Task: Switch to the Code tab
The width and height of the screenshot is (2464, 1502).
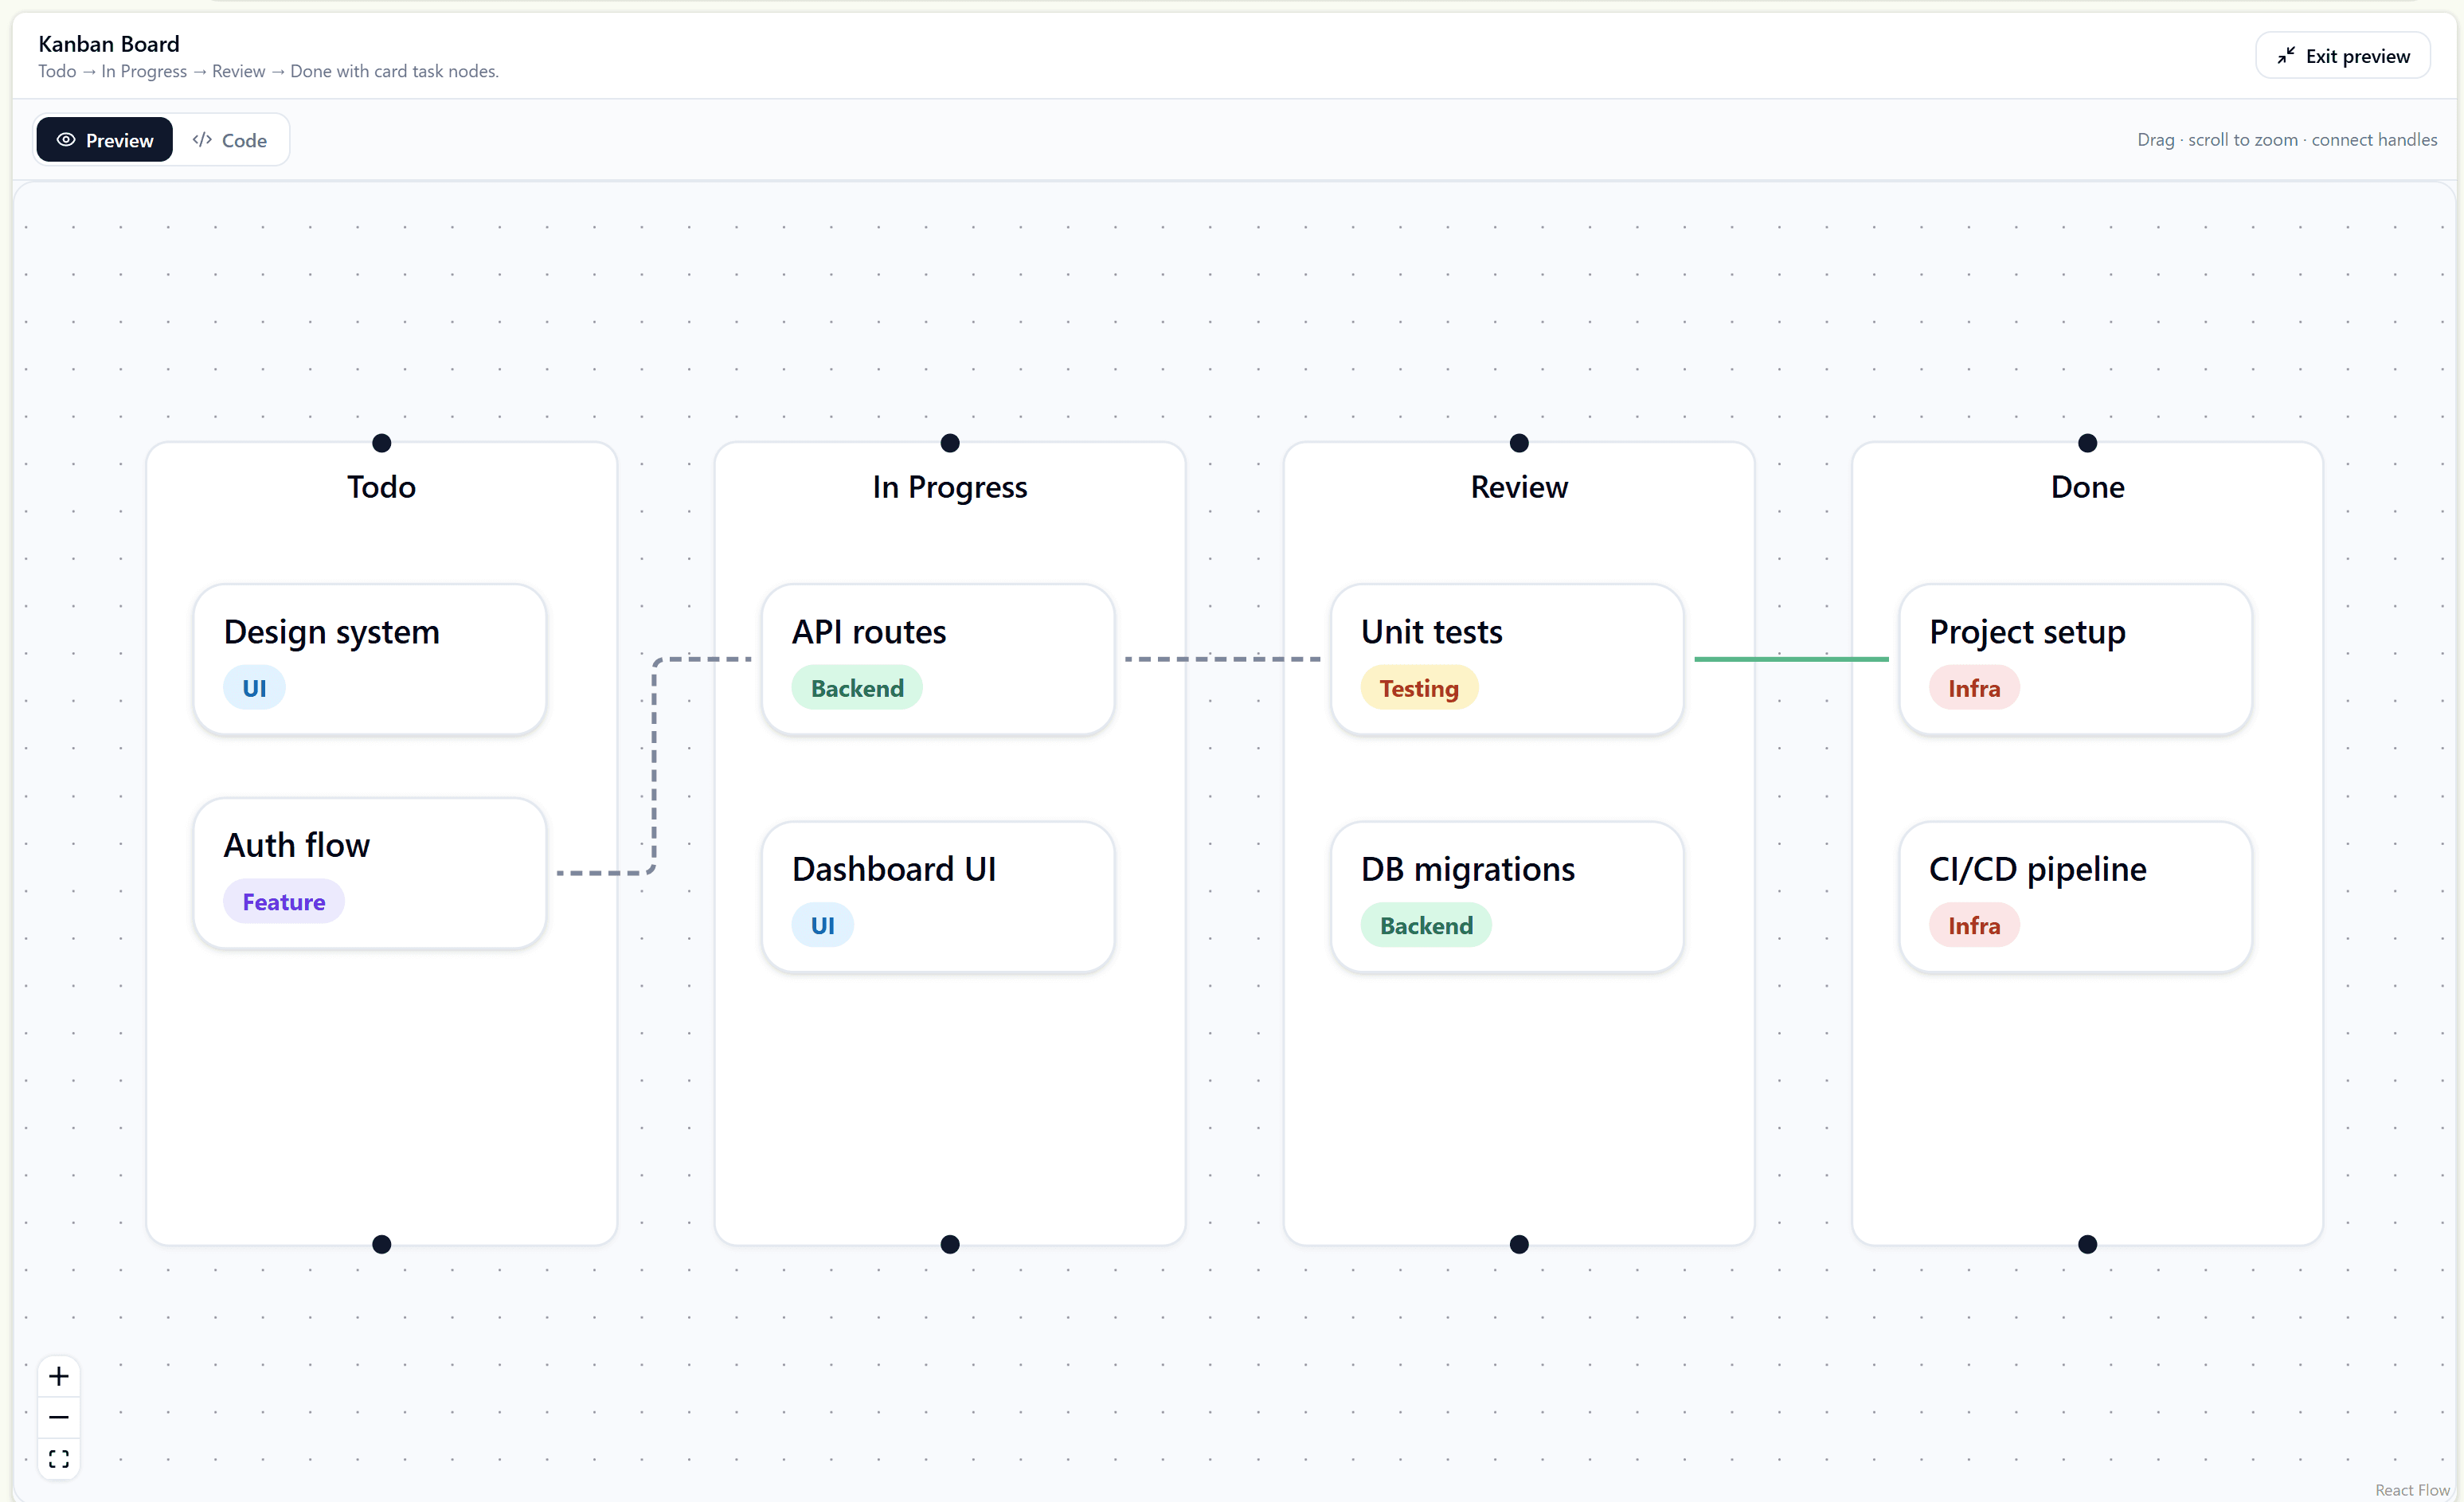Action: pos(230,140)
